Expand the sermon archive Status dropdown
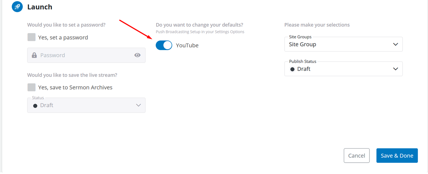 (x=86, y=105)
